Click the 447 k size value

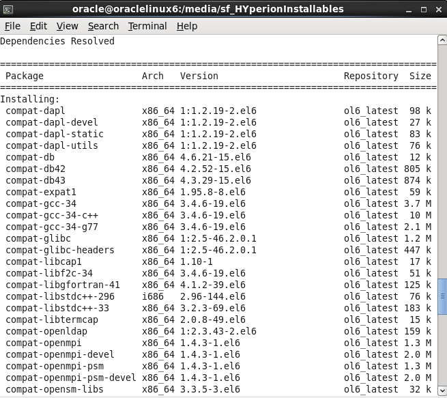418,251
